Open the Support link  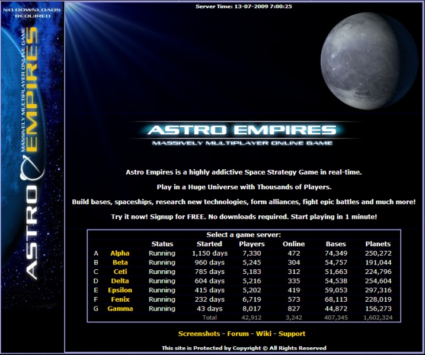pyautogui.click(x=292, y=334)
